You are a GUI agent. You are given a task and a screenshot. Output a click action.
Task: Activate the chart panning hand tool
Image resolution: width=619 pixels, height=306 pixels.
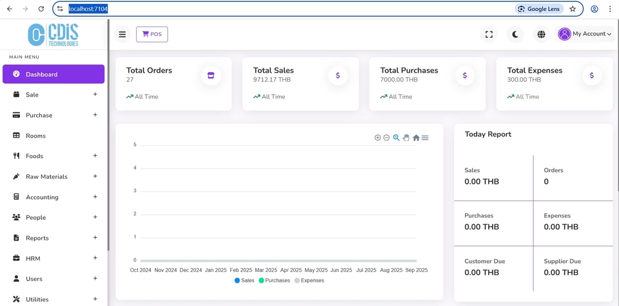406,138
